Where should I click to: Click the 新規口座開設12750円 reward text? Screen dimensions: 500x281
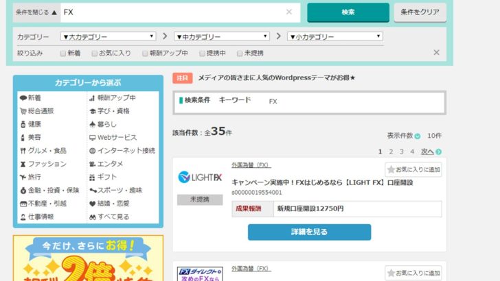pos(310,209)
